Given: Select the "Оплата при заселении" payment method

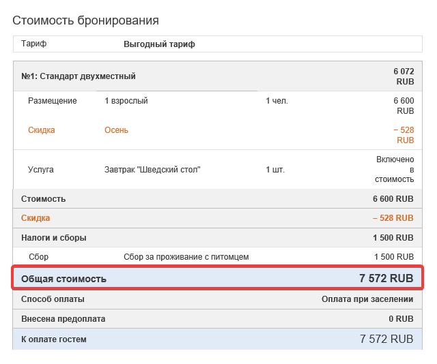Looking at the screenshot, I should pos(367,299).
